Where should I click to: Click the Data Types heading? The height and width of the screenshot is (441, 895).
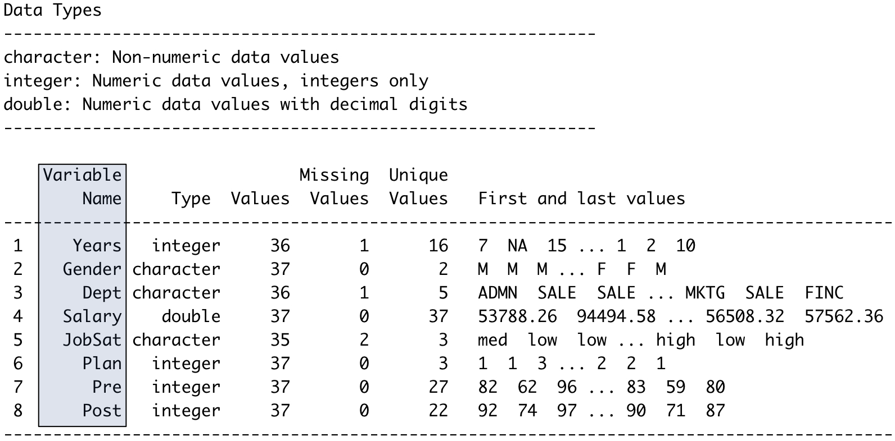[x=52, y=10]
